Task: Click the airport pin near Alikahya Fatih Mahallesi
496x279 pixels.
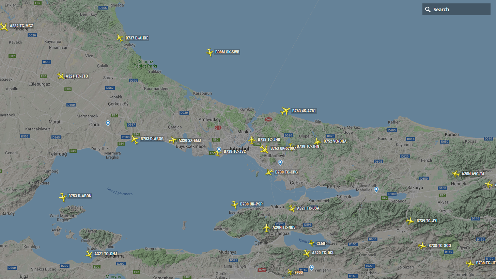Action: (x=376, y=189)
